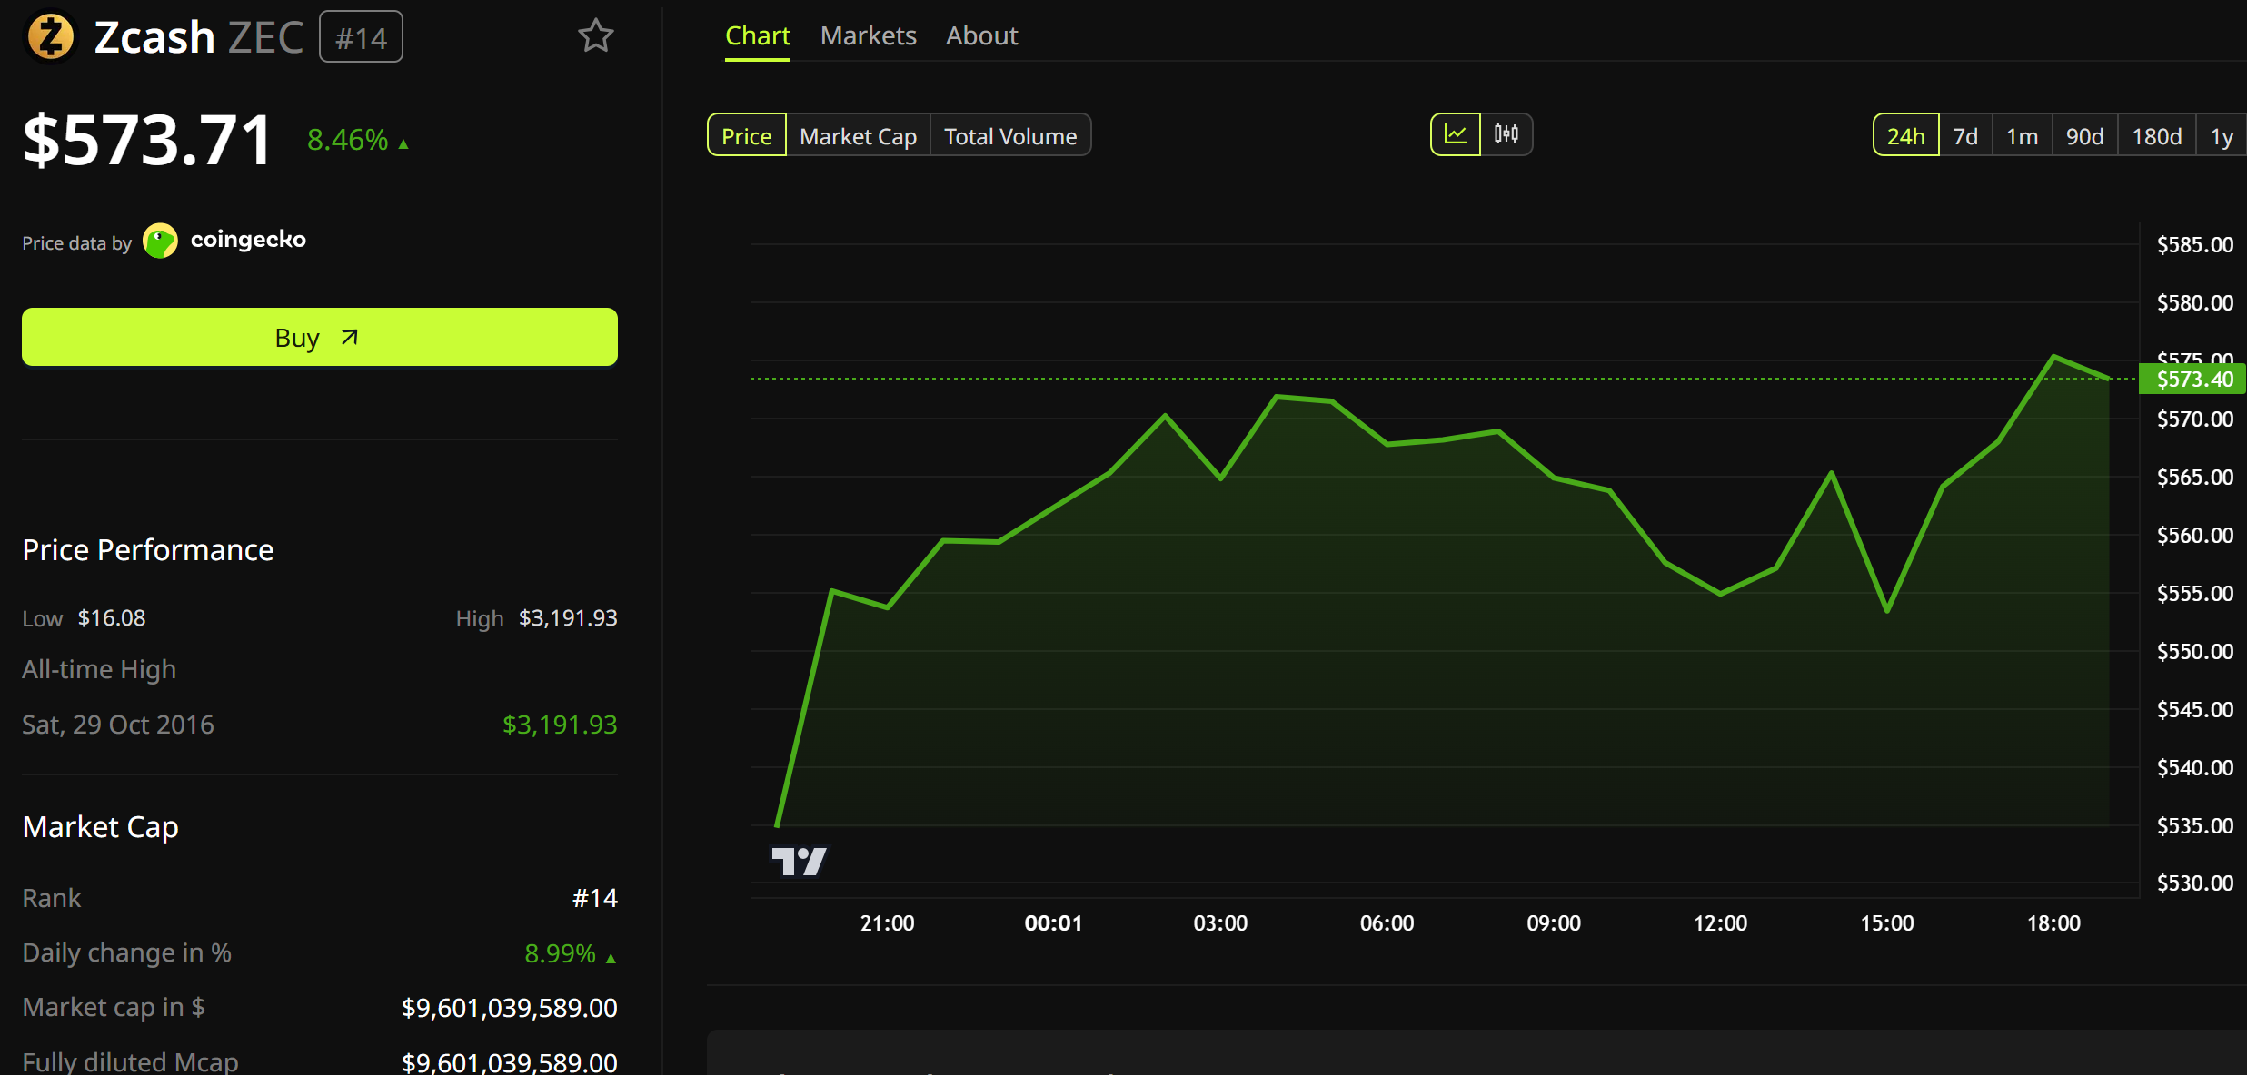Click the 18:00 time axis label
This screenshot has width=2247, height=1075.
tap(2053, 923)
